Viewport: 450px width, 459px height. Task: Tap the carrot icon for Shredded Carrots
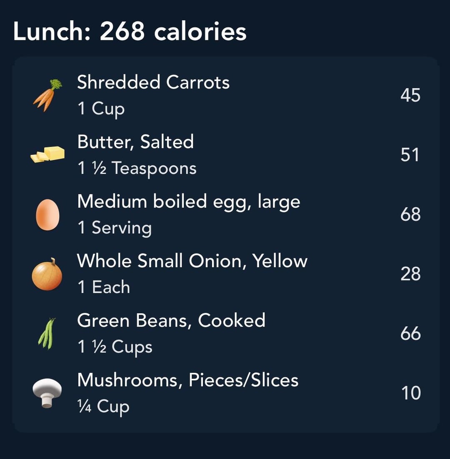(47, 95)
